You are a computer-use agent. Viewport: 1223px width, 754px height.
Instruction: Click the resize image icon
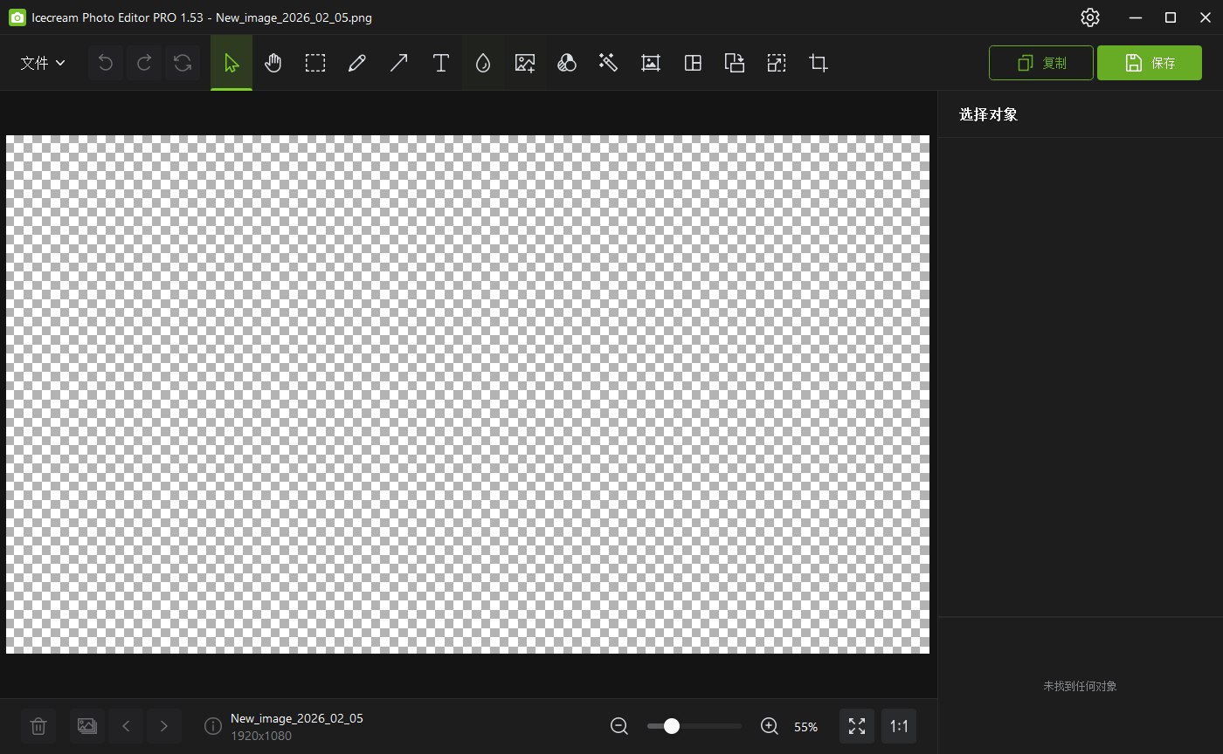777,63
